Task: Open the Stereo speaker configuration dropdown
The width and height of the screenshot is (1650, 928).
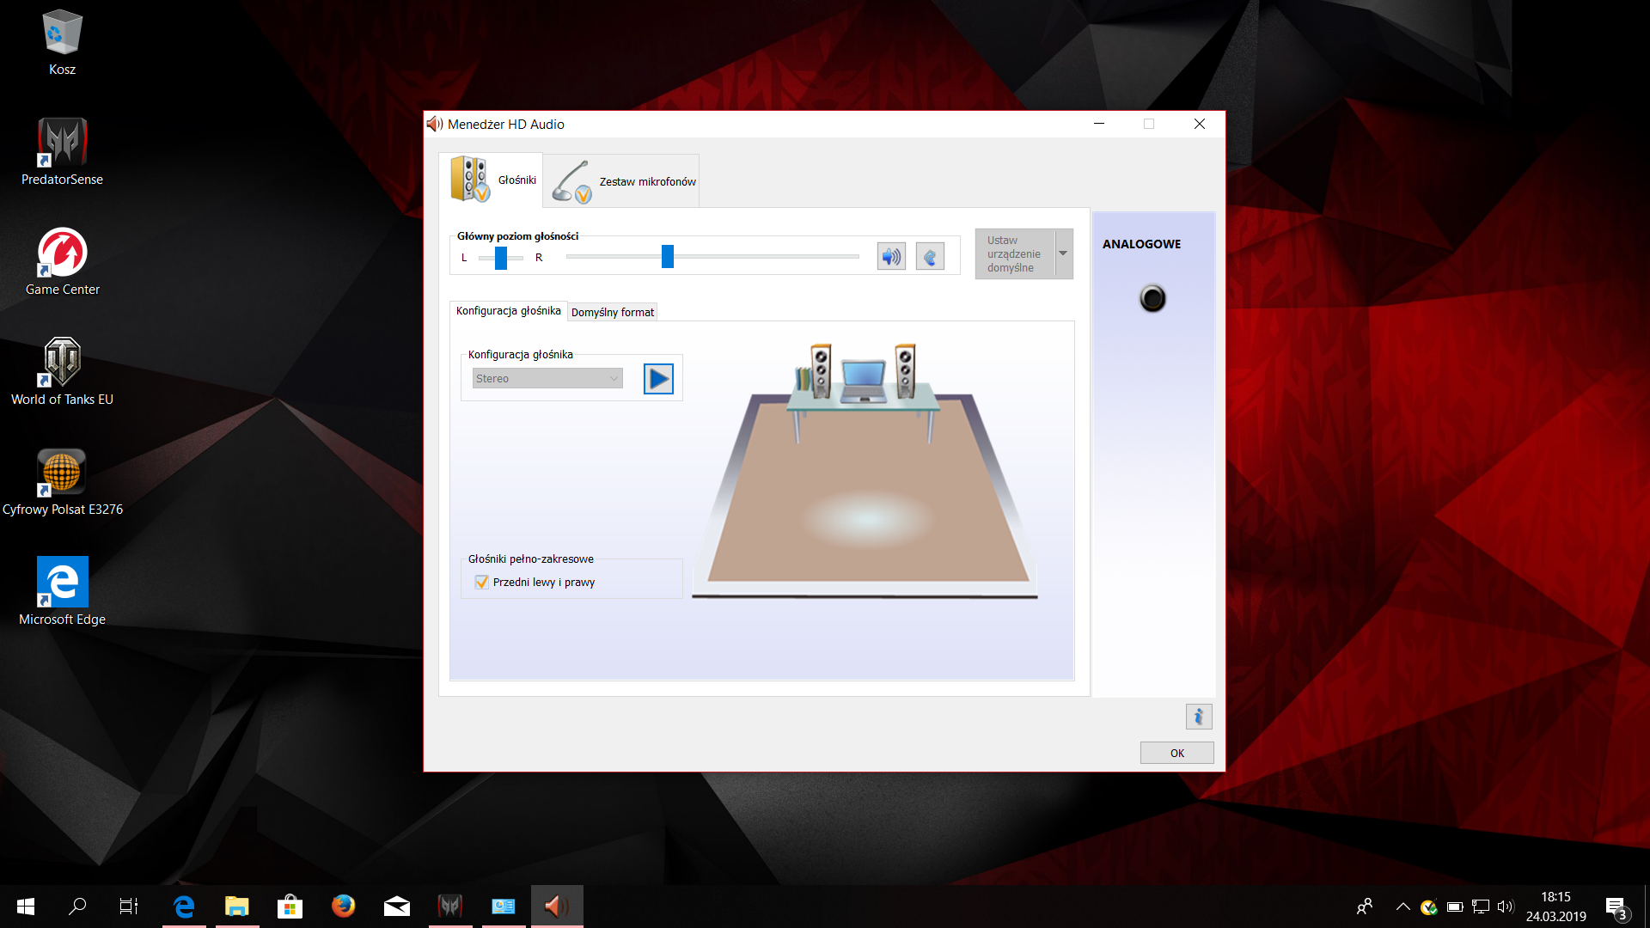Action: [547, 379]
